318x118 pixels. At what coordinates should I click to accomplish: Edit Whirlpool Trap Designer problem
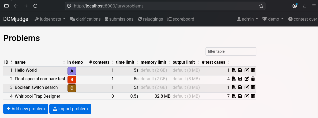pos(247,96)
